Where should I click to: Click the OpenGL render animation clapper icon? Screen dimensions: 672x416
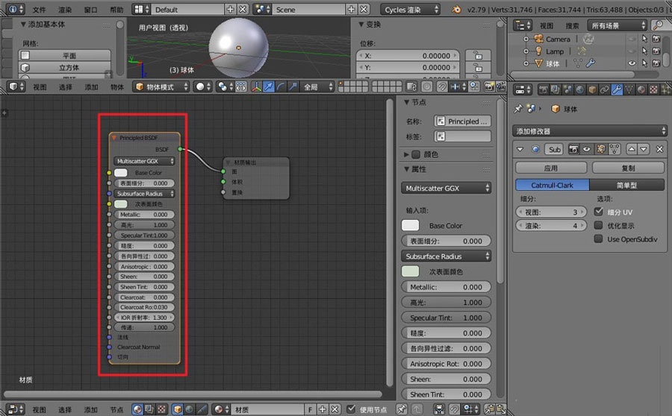500,87
